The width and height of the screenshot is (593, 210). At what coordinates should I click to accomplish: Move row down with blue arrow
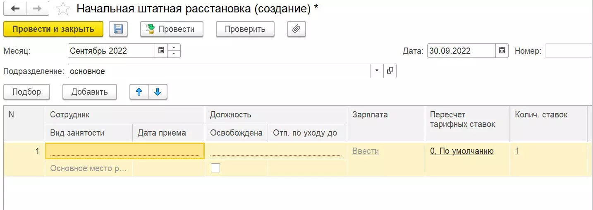tap(158, 92)
